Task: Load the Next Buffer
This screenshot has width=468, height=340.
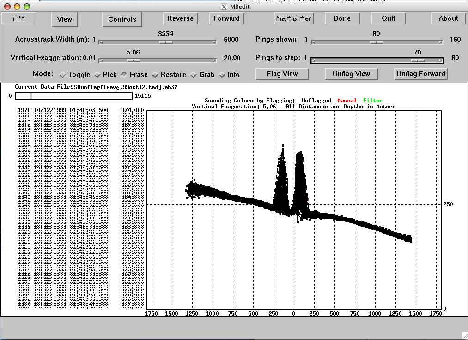Action: (x=294, y=18)
